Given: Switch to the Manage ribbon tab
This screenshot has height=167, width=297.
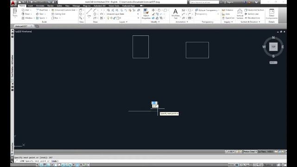Looking at the screenshot, I should point(76,6).
